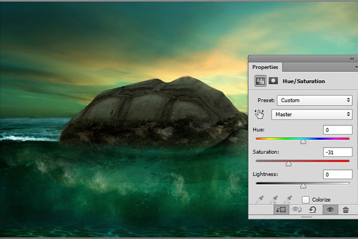Select the subtract-from-sample eyedropper

(x=288, y=200)
